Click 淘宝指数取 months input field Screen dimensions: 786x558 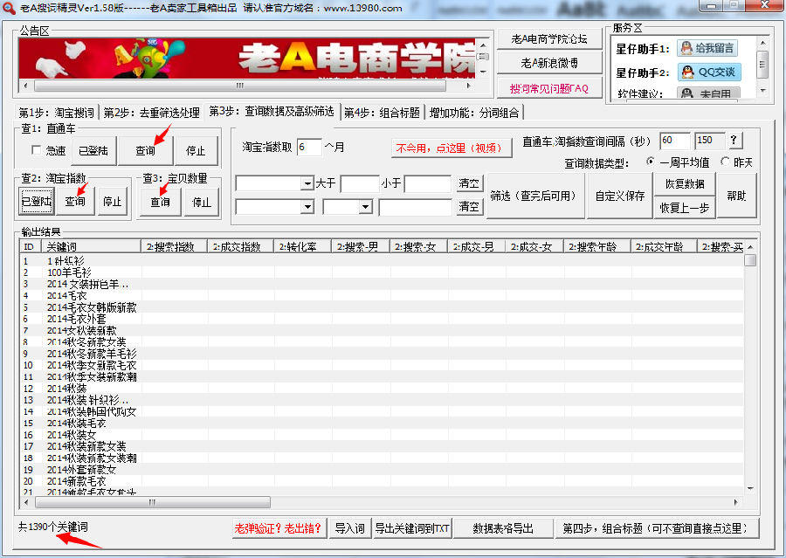pos(309,147)
